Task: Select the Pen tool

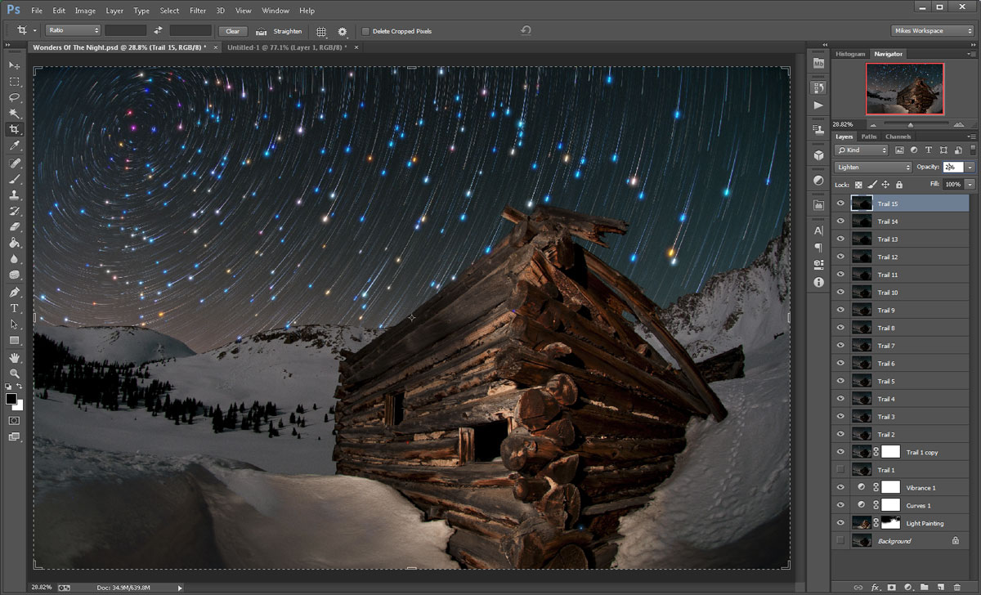Action: coord(14,292)
